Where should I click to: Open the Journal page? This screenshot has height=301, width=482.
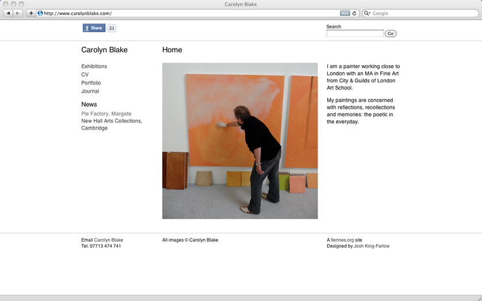pyautogui.click(x=90, y=91)
